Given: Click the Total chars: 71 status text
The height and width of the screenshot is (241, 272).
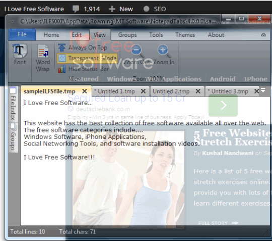Looking at the screenshot, I should pyautogui.click(x=78, y=231).
